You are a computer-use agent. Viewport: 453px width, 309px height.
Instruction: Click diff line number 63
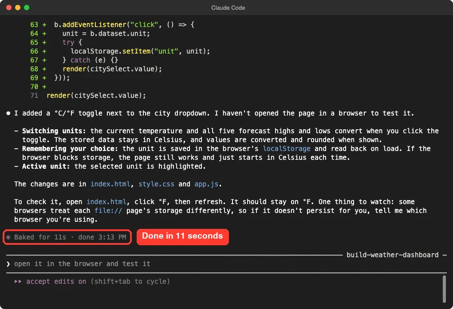(34, 25)
